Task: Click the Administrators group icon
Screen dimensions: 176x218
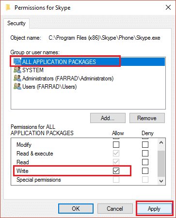Action: click(x=17, y=78)
